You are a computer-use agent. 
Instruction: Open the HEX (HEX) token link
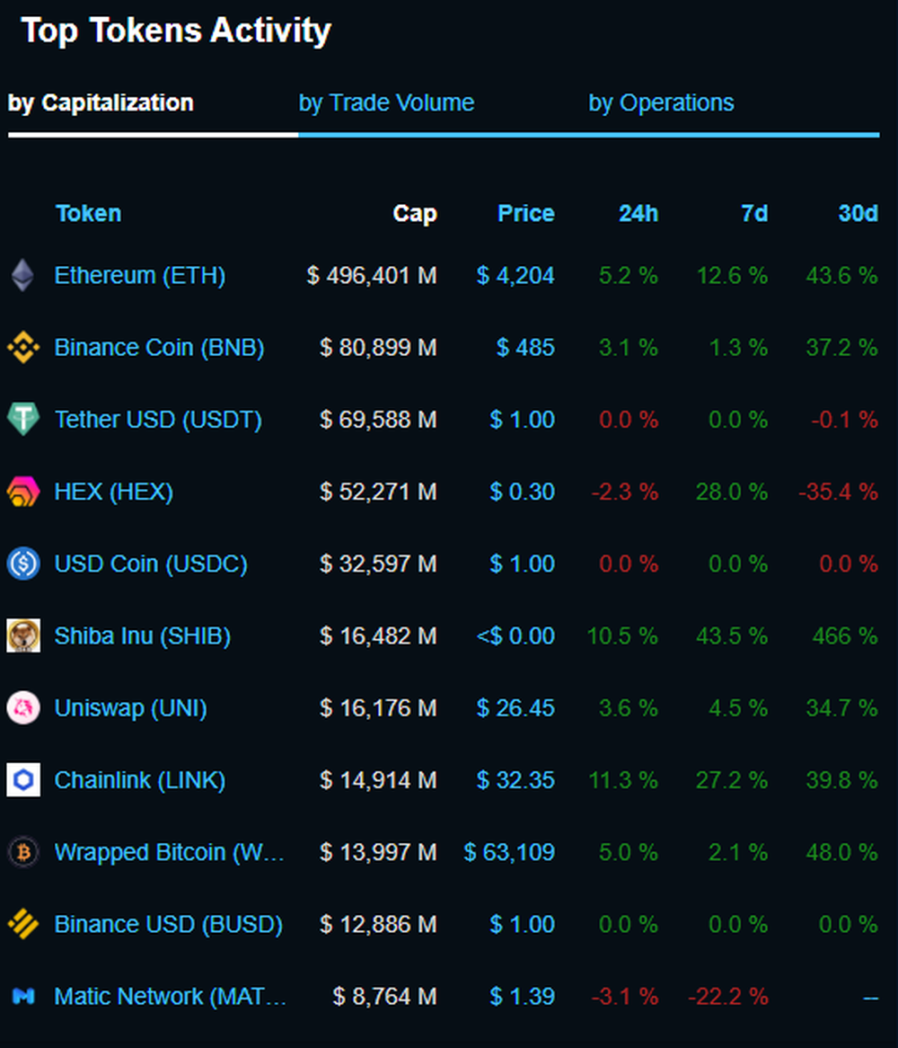pyautogui.click(x=113, y=492)
